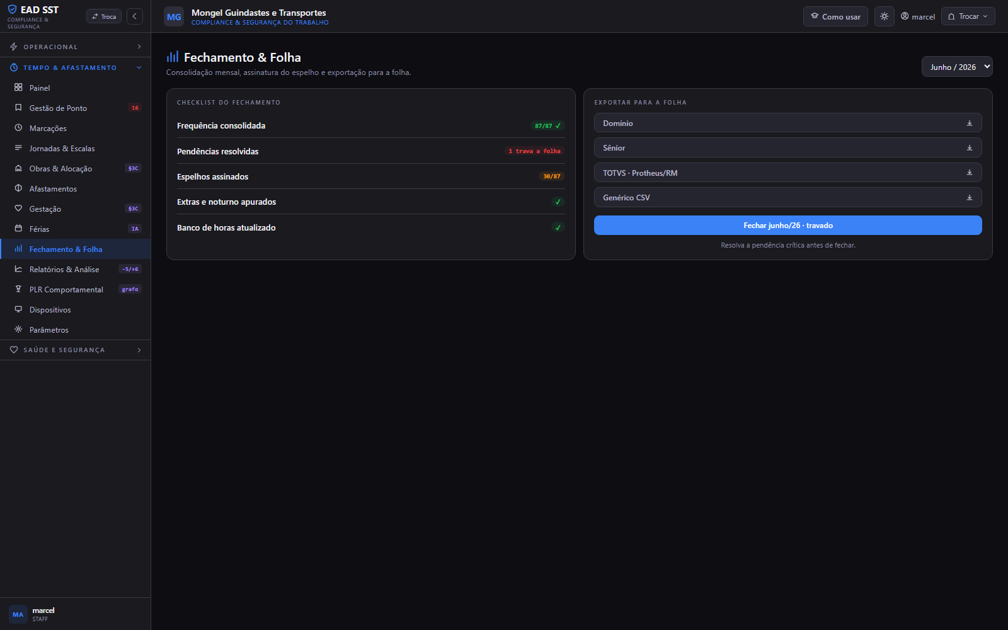This screenshot has width=1008, height=630.
Task: Click download icon on TOTVS Protheus/RM row
Action: pos(970,173)
